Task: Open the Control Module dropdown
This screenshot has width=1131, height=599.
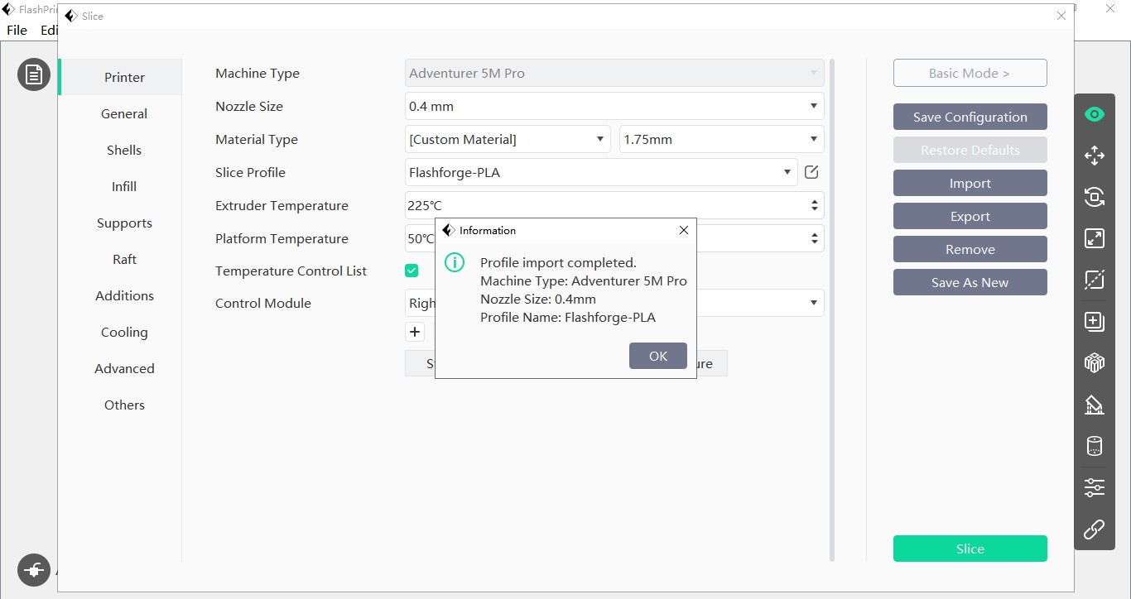Action: 614,303
